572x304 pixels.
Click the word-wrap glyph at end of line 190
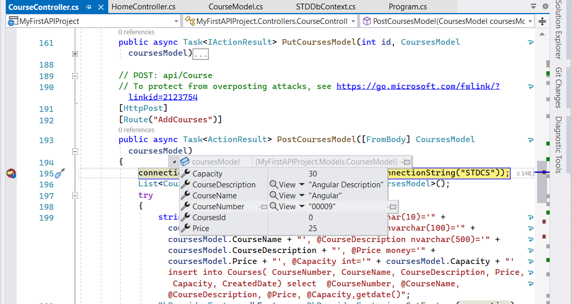(531, 87)
